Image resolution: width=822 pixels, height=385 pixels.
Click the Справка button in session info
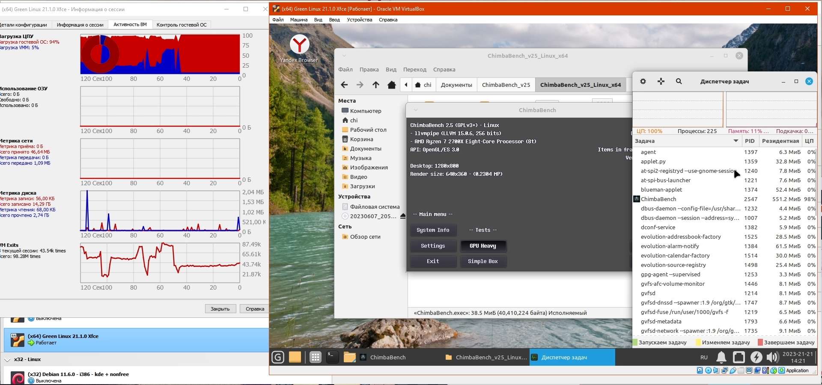pyautogui.click(x=255, y=309)
